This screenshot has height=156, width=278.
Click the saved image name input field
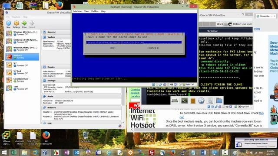pos(134,42)
